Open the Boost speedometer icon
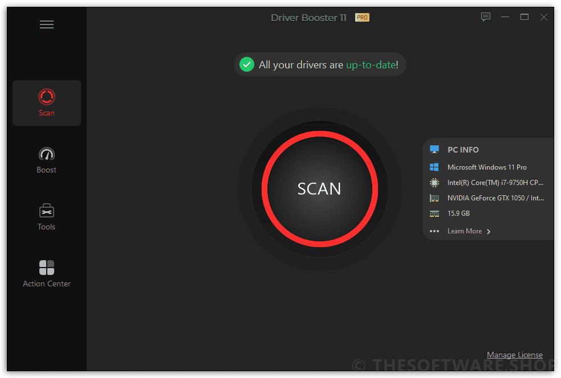 (47, 154)
